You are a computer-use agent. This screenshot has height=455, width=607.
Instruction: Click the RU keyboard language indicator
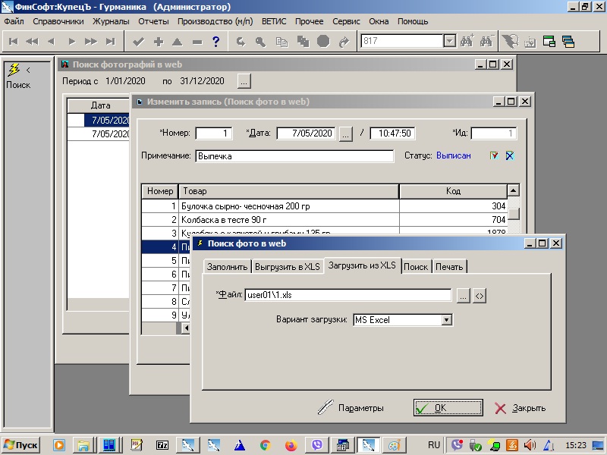click(x=434, y=444)
